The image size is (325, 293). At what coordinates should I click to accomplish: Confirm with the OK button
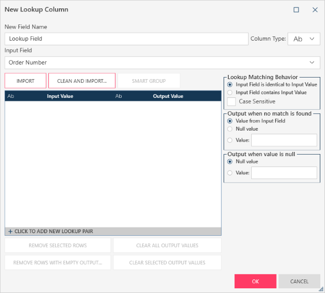(x=255, y=281)
